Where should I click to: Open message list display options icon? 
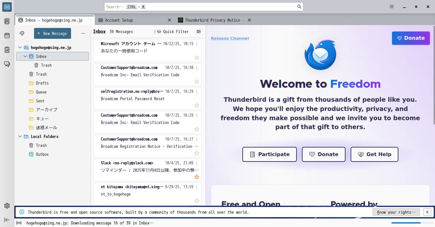pos(199,31)
